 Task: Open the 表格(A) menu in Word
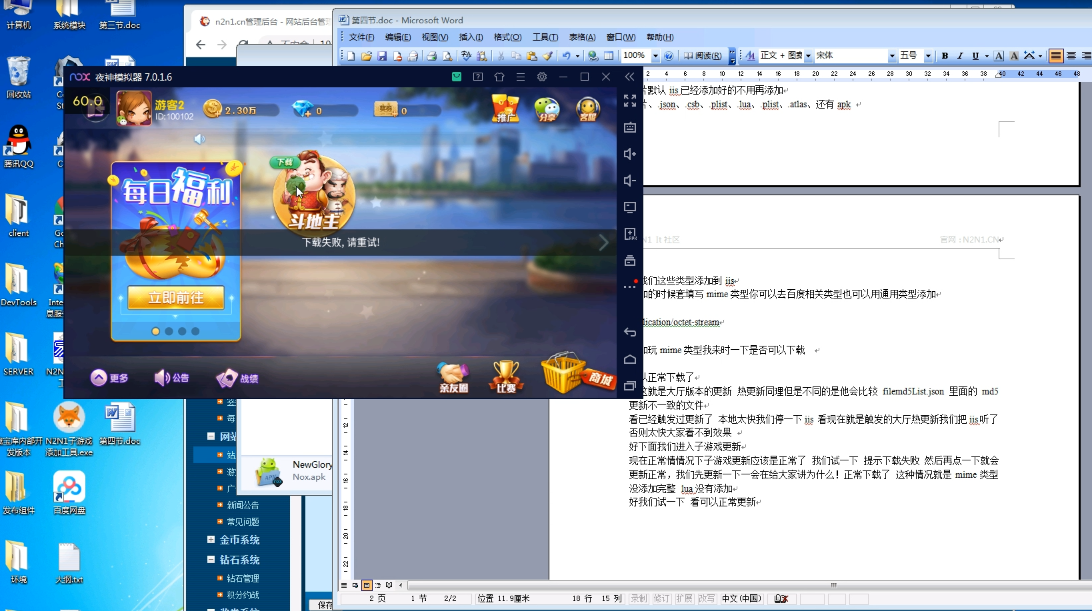tap(583, 37)
